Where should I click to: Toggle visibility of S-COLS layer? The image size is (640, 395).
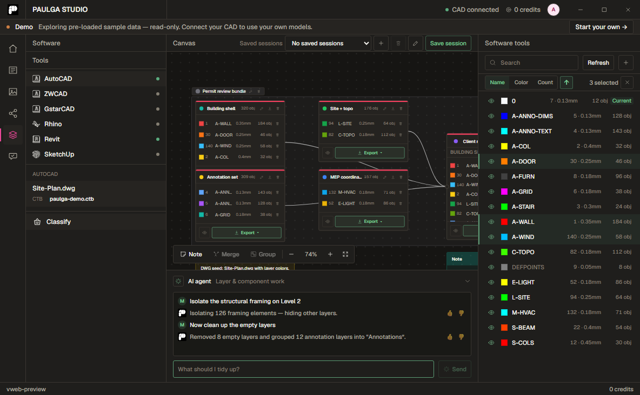click(491, 343)
